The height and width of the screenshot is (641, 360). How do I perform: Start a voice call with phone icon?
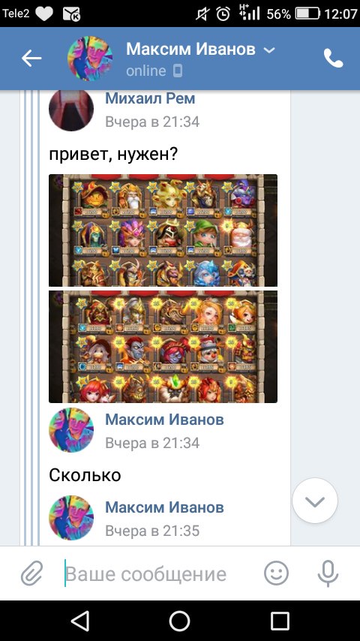tap(334, 58)
